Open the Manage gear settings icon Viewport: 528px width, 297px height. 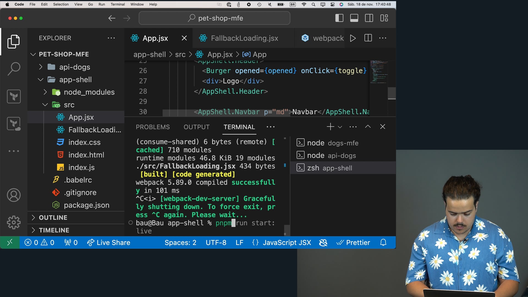tap(13, 222)
